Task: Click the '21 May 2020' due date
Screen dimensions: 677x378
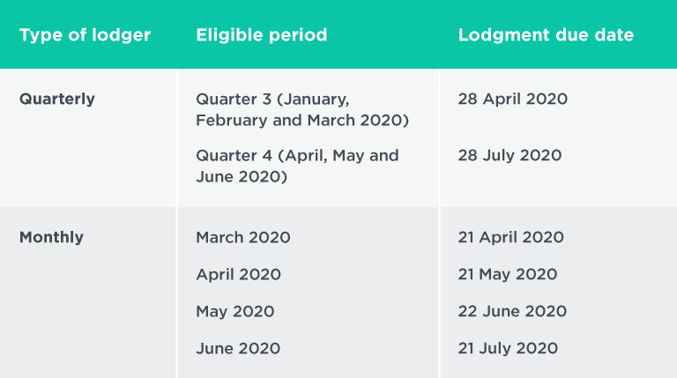Action: 508,274
